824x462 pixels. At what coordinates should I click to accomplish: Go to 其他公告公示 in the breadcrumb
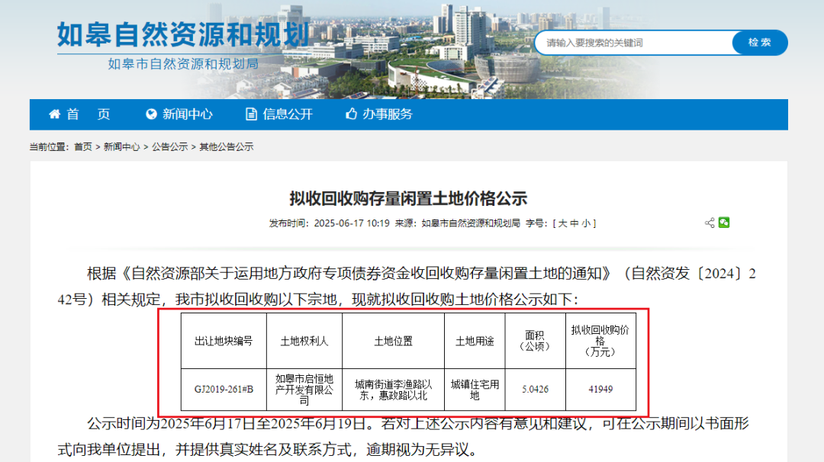pos(227,147)
